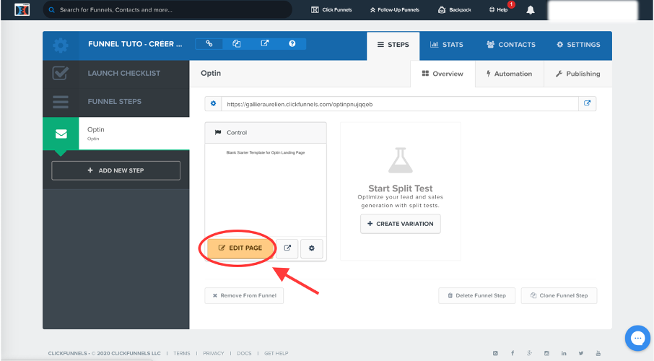
Task: Click the YouTube footer icon
Action: point(598,354)
